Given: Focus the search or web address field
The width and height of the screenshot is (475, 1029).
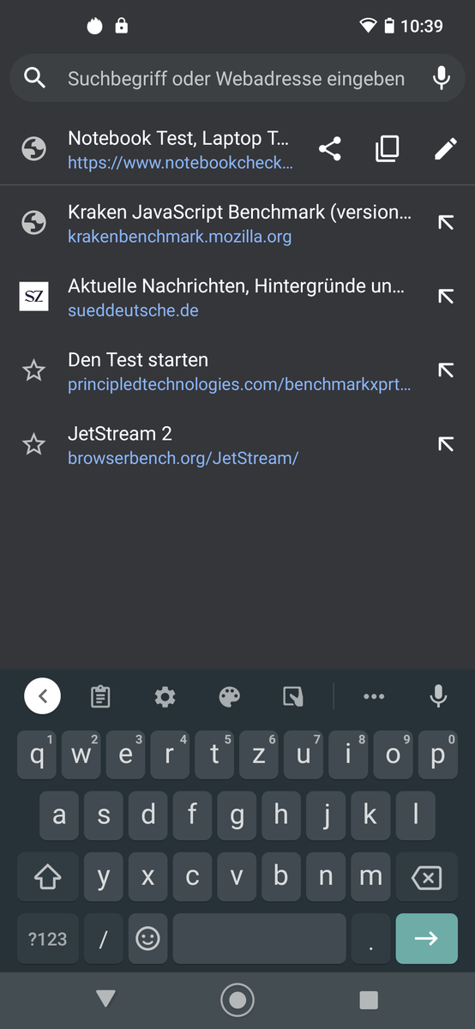Looking at the screenshot, I should click(236, 79).
